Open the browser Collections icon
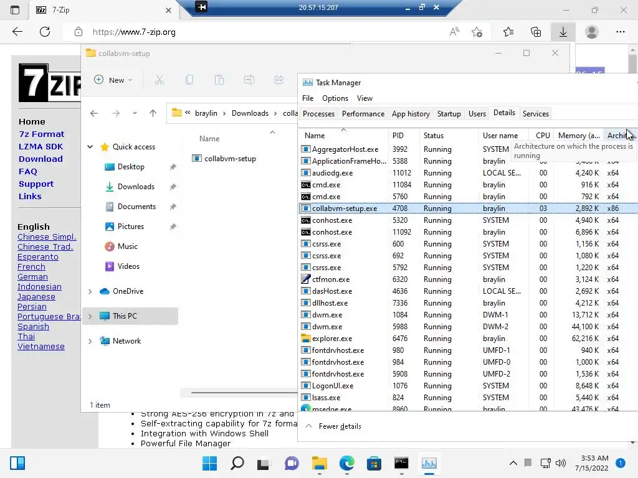This screenshot has height=478, width=638. pos(536,32)
